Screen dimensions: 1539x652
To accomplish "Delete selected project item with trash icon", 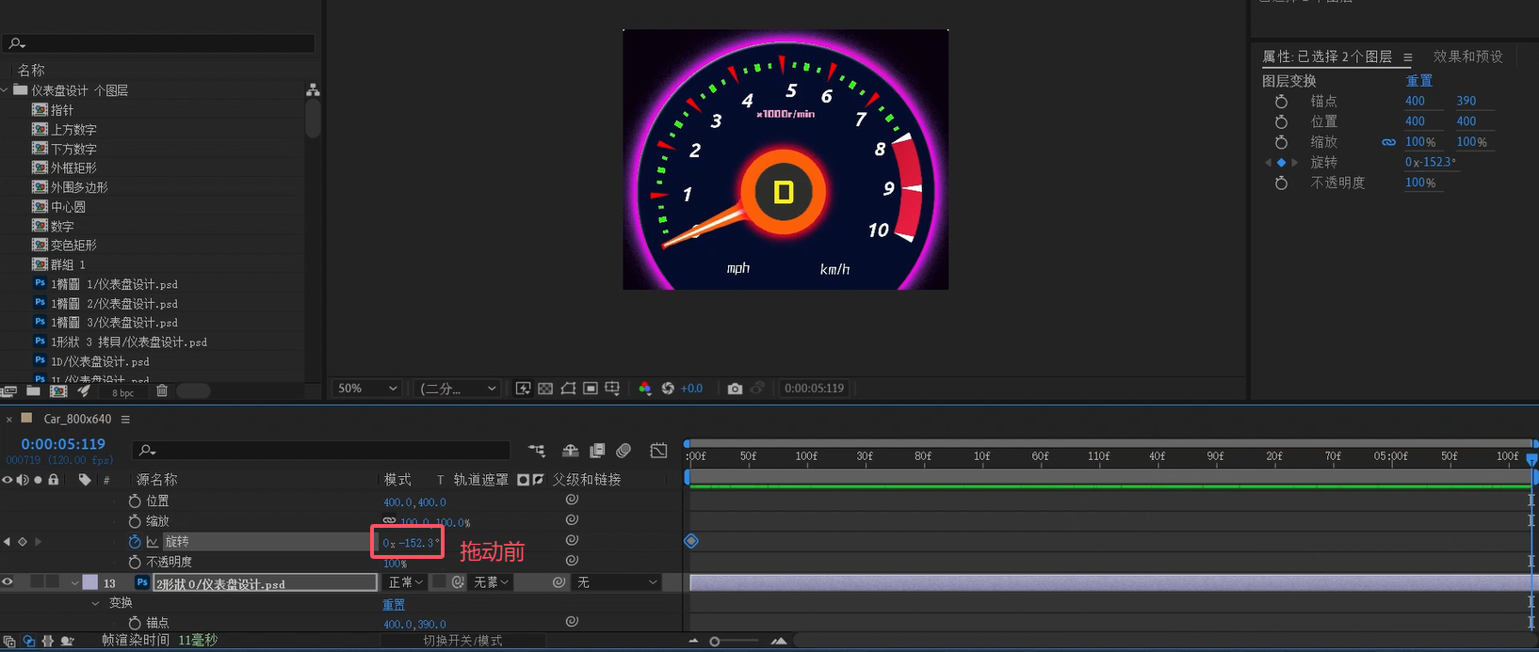I will tap(162, 391).
